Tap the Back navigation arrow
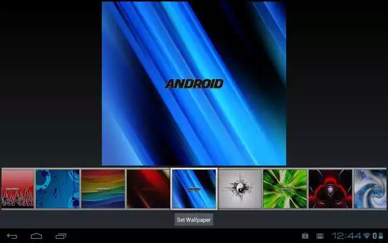The height and width of the screenshot is (243, 388). point(12,236)
